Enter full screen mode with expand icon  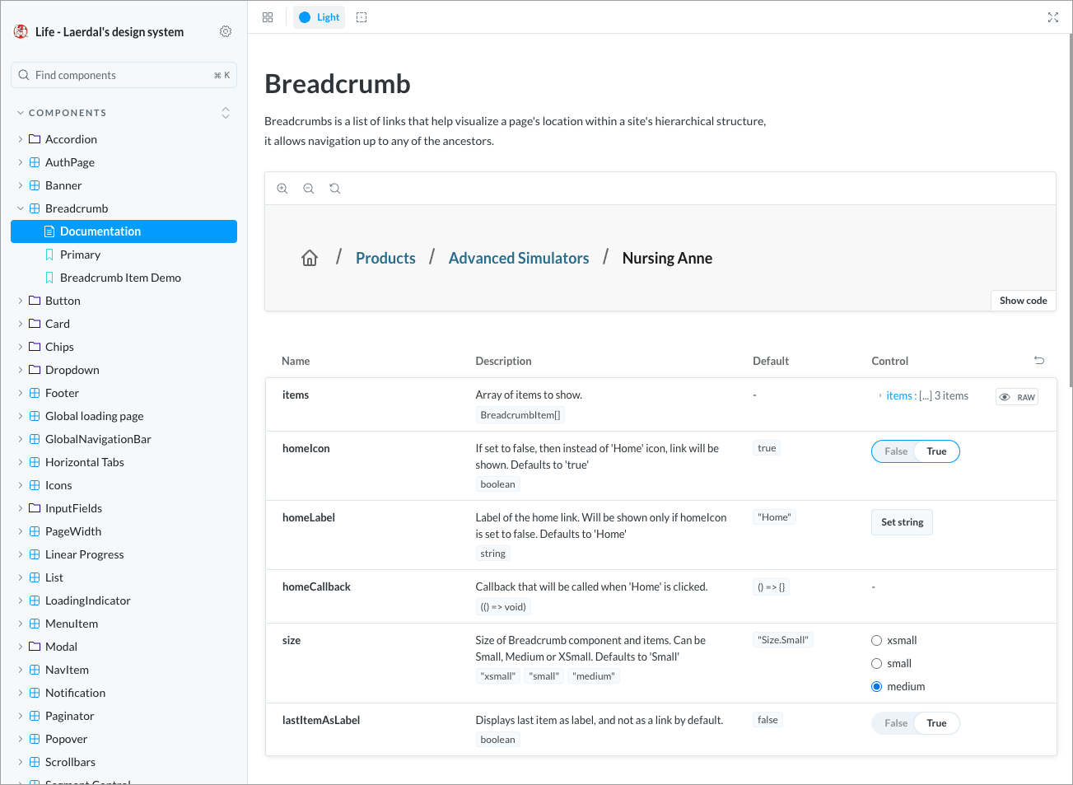pos(1052,17)
